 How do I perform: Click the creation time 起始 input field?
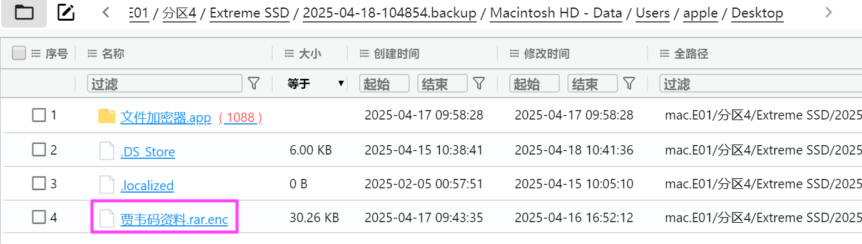tap(384, 83)
